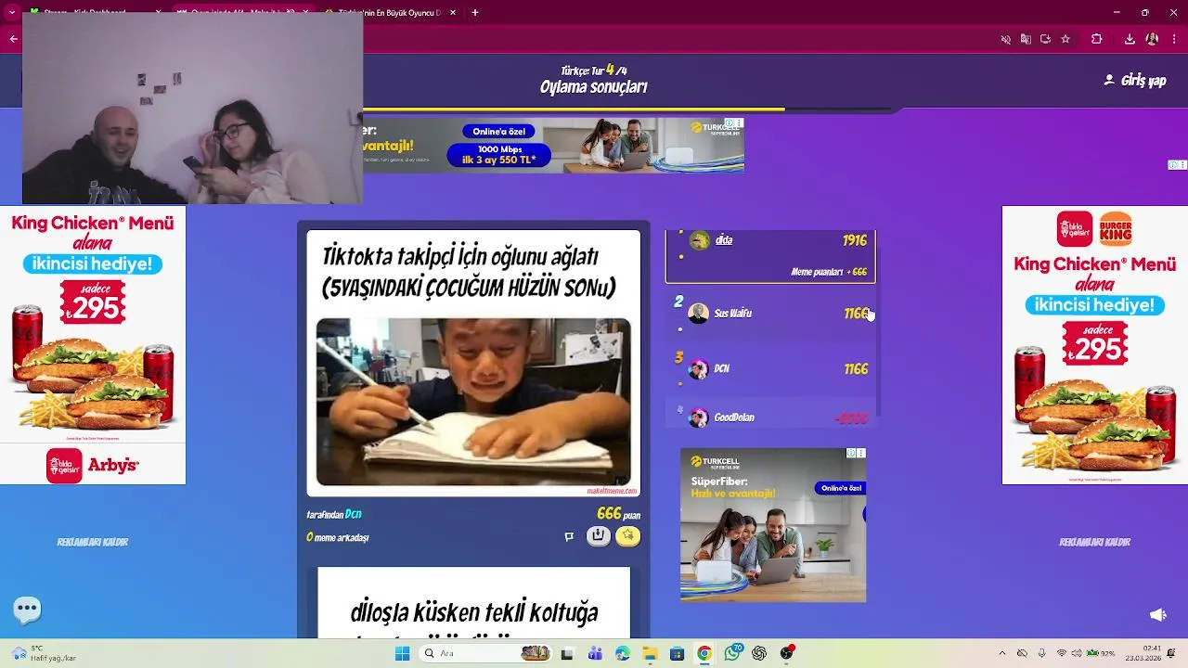1188x668 pixels.
Task: Click REKLAMLARI KALDIR under the Arby's ad
Action: coord(93,542)
